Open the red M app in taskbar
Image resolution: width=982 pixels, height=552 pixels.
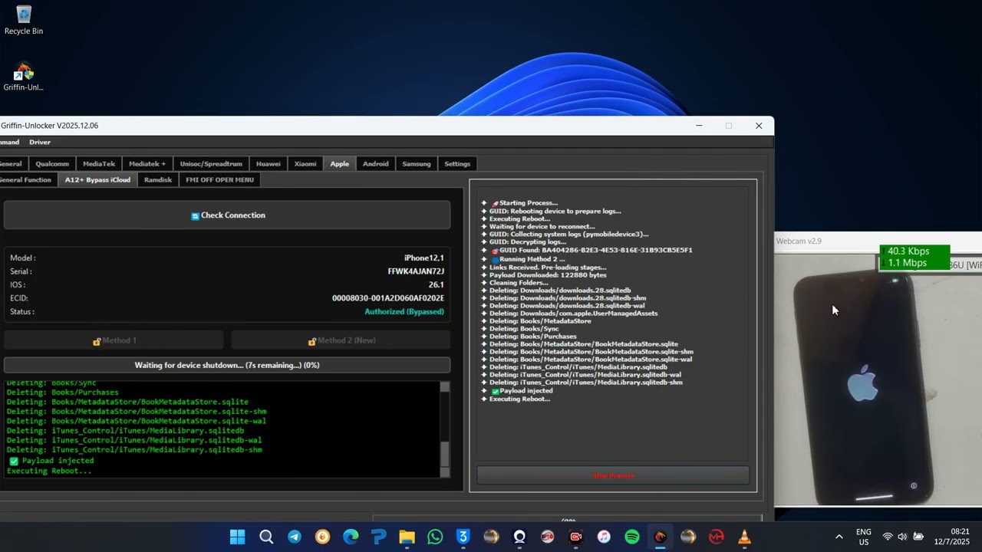717,537
